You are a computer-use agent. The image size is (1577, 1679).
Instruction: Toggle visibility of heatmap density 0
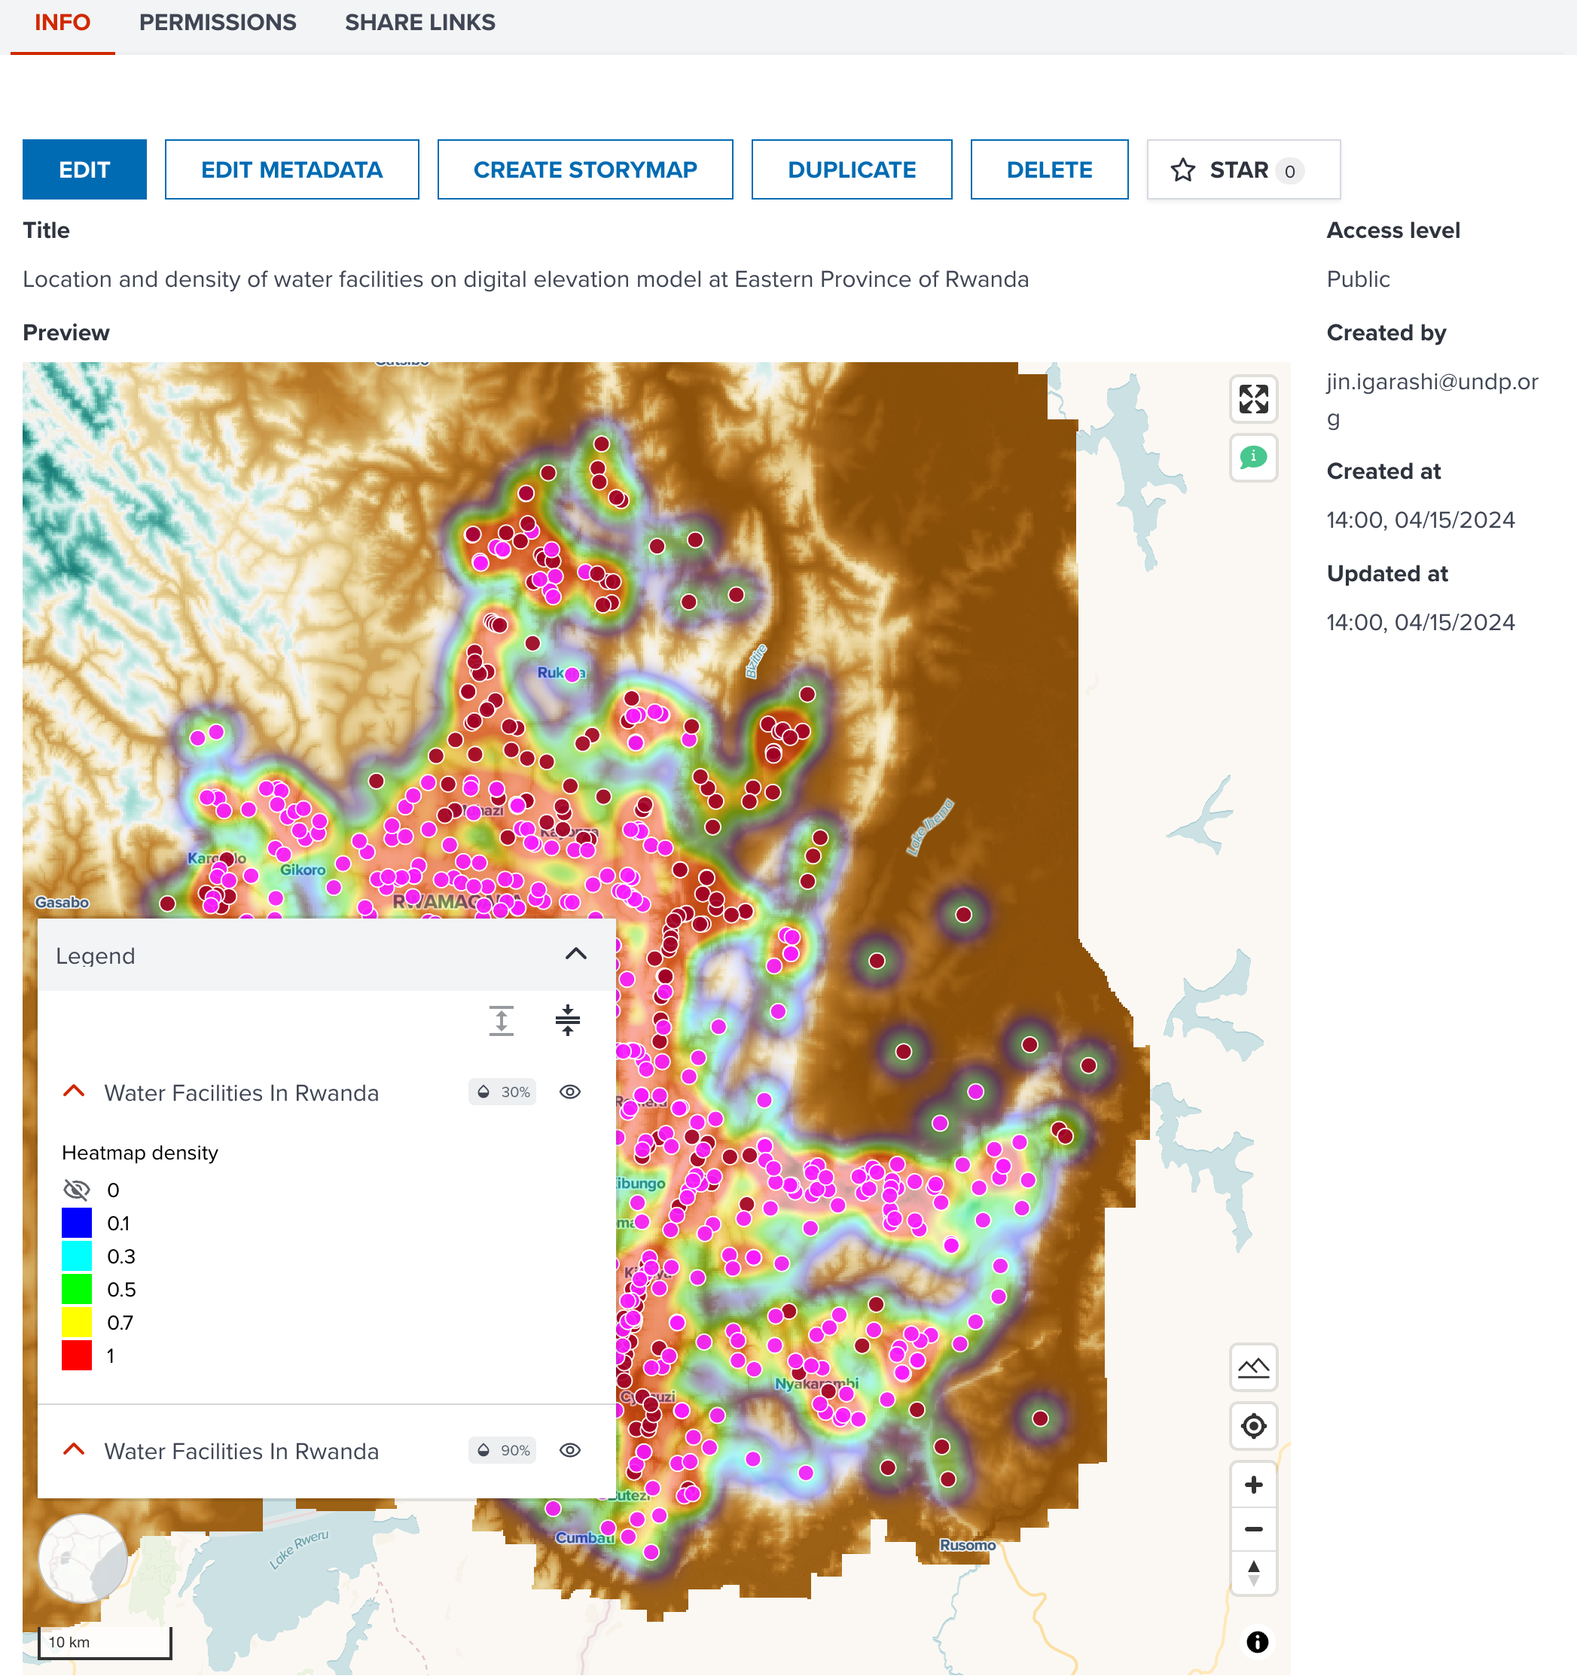77,1189
